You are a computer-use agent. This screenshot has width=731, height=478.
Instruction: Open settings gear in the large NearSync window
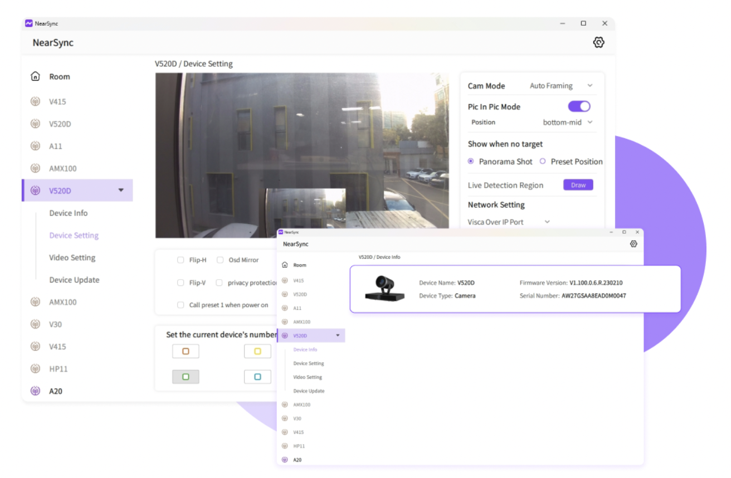tap(598, 42)
